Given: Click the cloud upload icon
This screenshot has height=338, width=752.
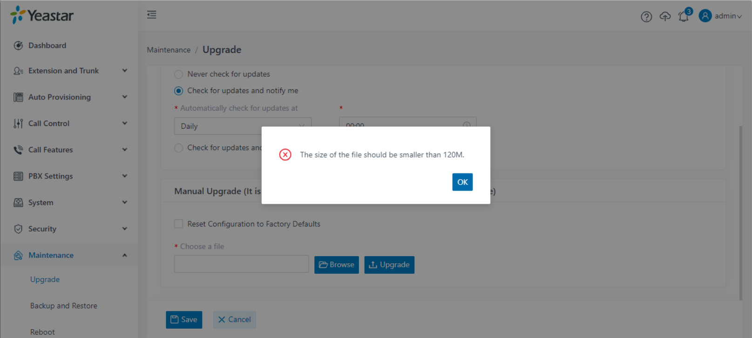Looking at the screenshot, I should click(665, 17).
